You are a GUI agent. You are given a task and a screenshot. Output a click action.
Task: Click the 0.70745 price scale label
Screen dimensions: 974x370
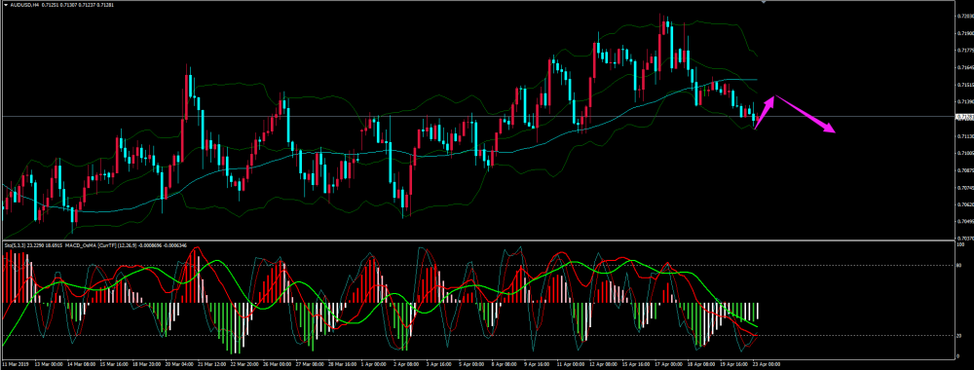(966, 188)
